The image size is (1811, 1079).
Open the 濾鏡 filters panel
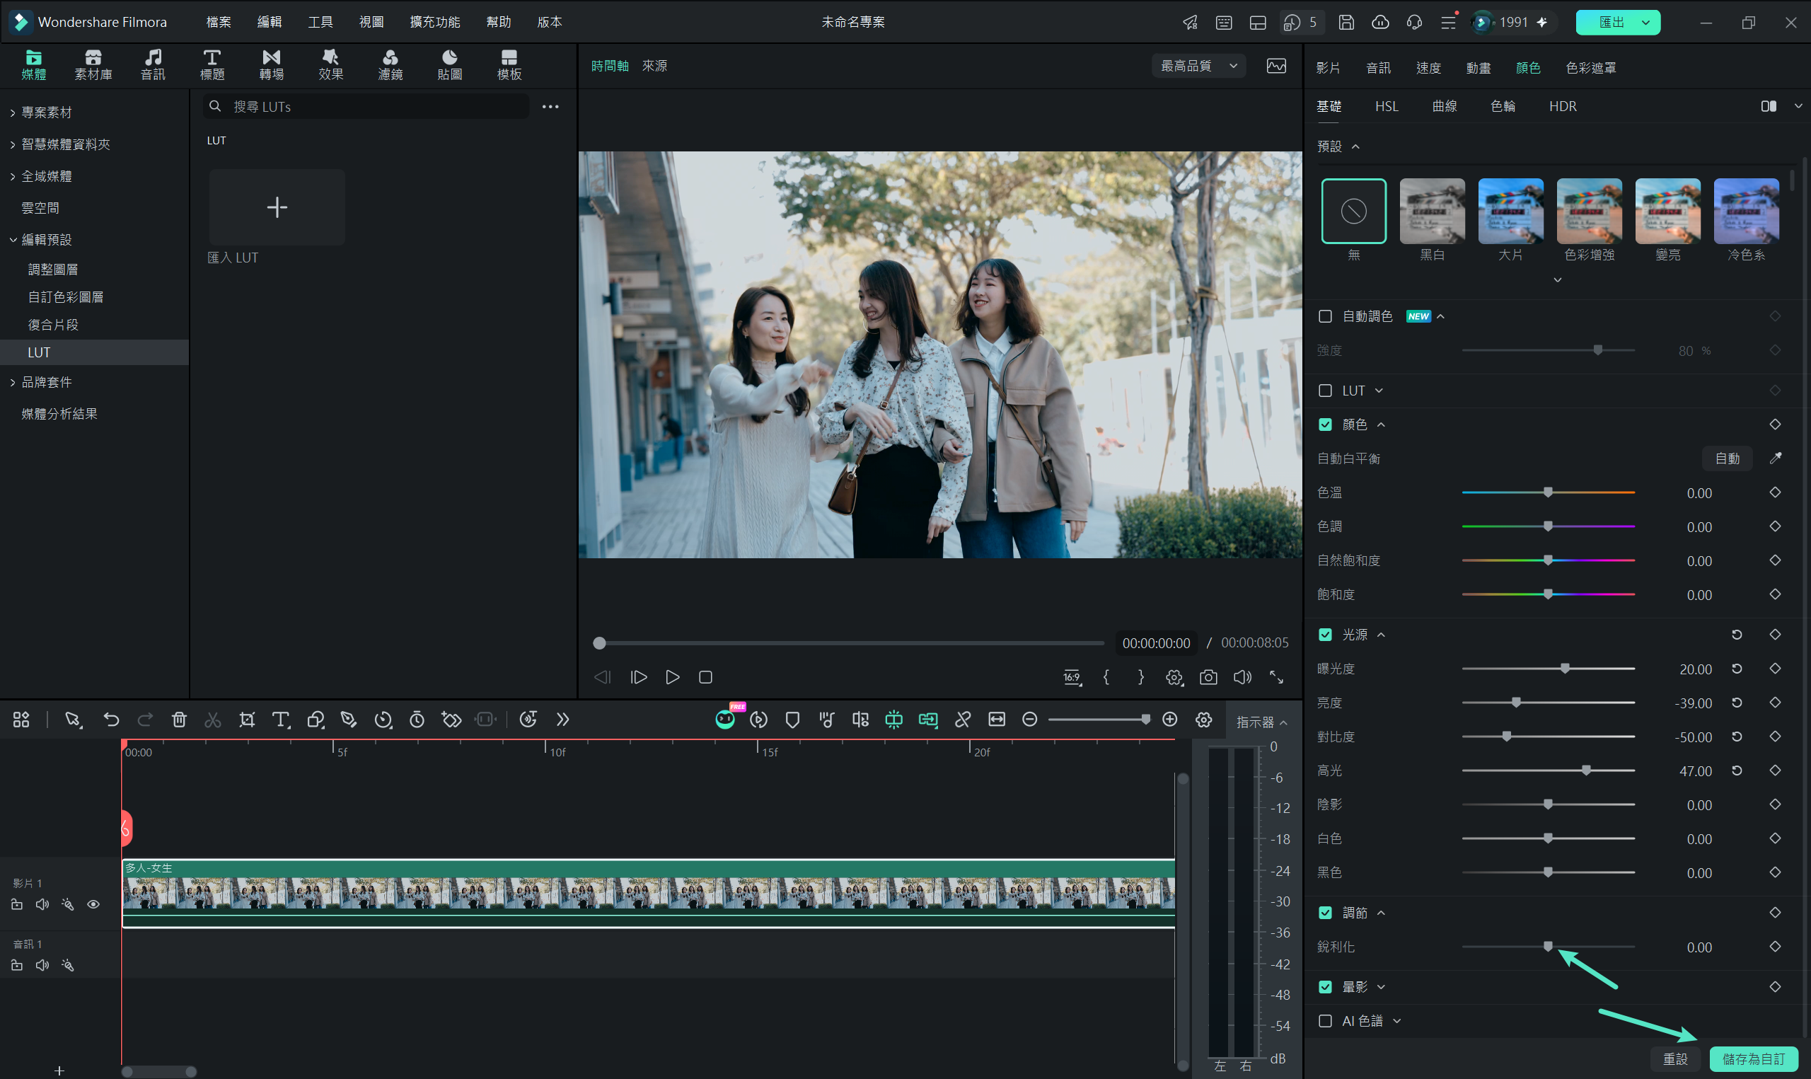pyautogui.click(x=390, y=64)
